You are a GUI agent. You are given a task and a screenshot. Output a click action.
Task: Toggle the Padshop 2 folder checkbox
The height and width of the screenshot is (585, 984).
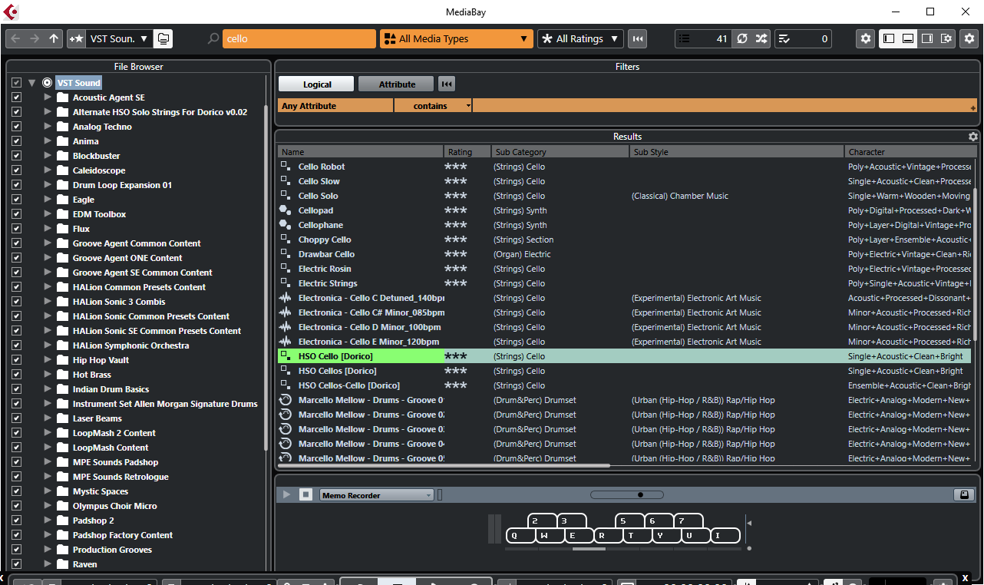tap(17, 521)
